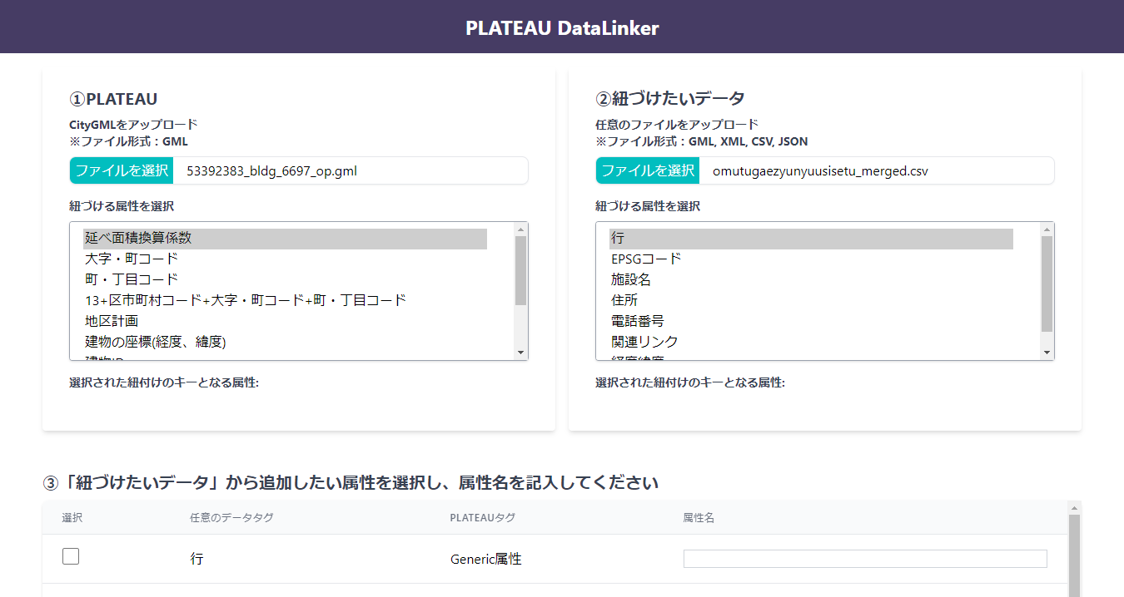Click the attribute table scrollbar up arrow
The height and width of the screenshot is (597, 1124).
coord(1074,507)
